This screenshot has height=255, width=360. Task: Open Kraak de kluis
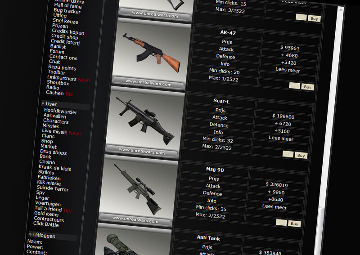(54, 168)
